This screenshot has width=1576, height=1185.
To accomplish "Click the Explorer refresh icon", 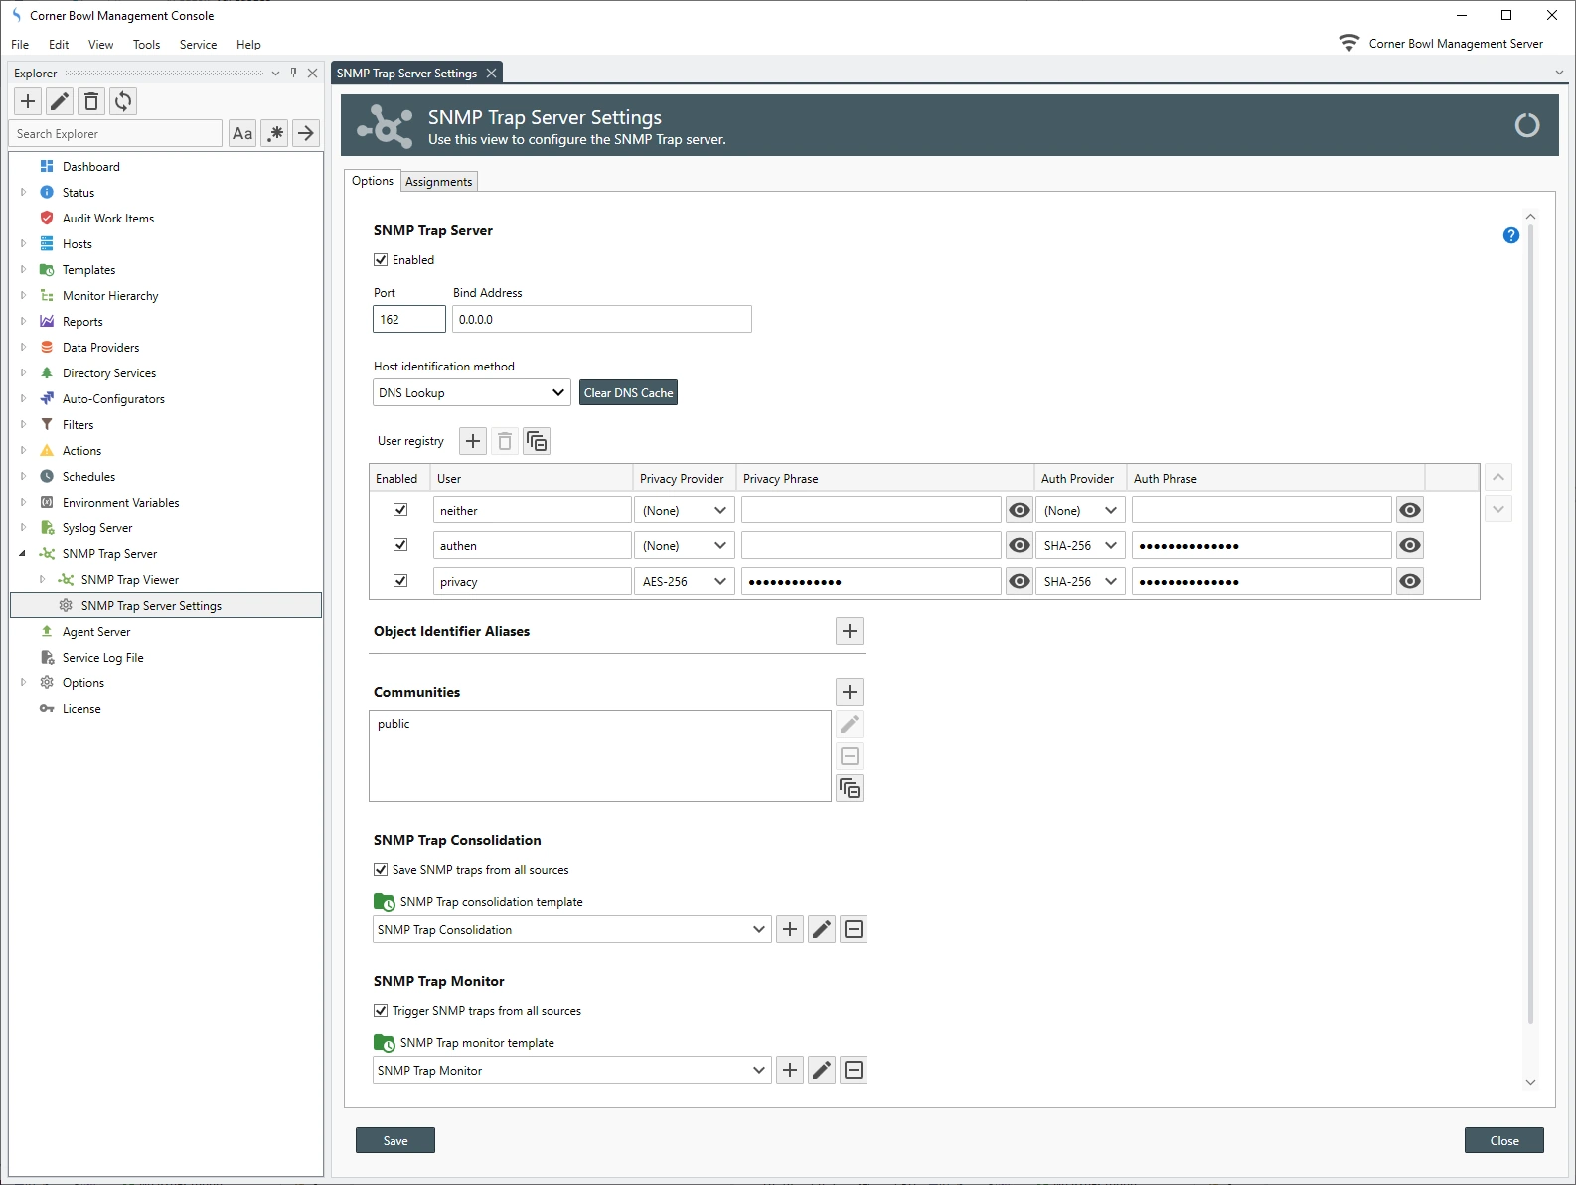I will tap(123, 101).
